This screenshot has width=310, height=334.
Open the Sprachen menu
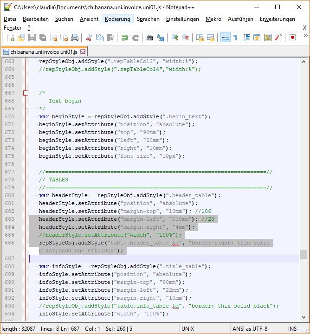(x=148, y=19)
